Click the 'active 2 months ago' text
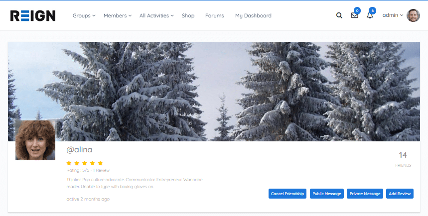The width and height of the screenshot is (428, 216). pos(88,199)
